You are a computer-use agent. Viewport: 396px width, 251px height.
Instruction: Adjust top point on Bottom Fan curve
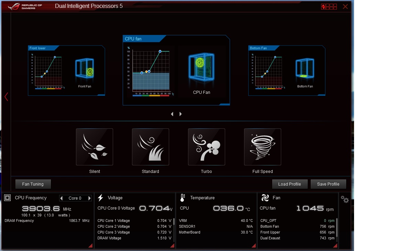(275, 57)
